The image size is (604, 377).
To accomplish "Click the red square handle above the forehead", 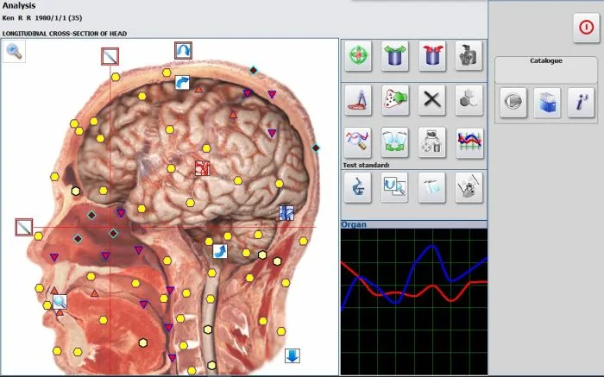I will [110, 57].
